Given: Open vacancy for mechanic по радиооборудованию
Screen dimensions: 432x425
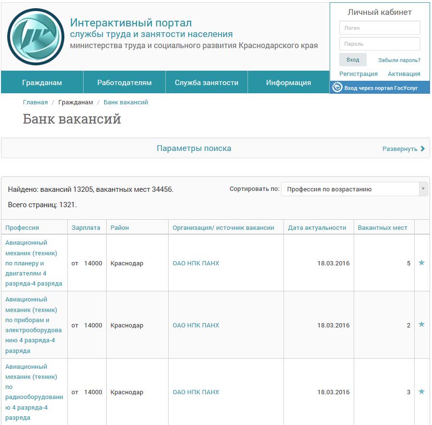Looking at the screenshot, I should coord(34,392).
